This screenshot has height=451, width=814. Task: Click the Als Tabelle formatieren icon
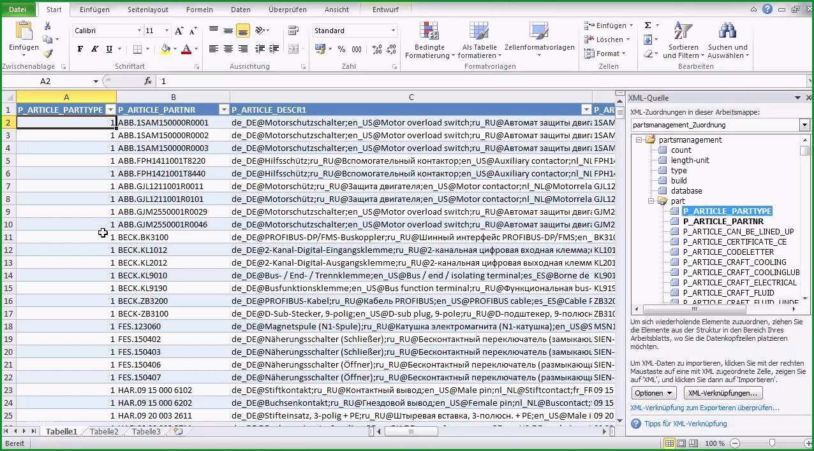[479, 31]
